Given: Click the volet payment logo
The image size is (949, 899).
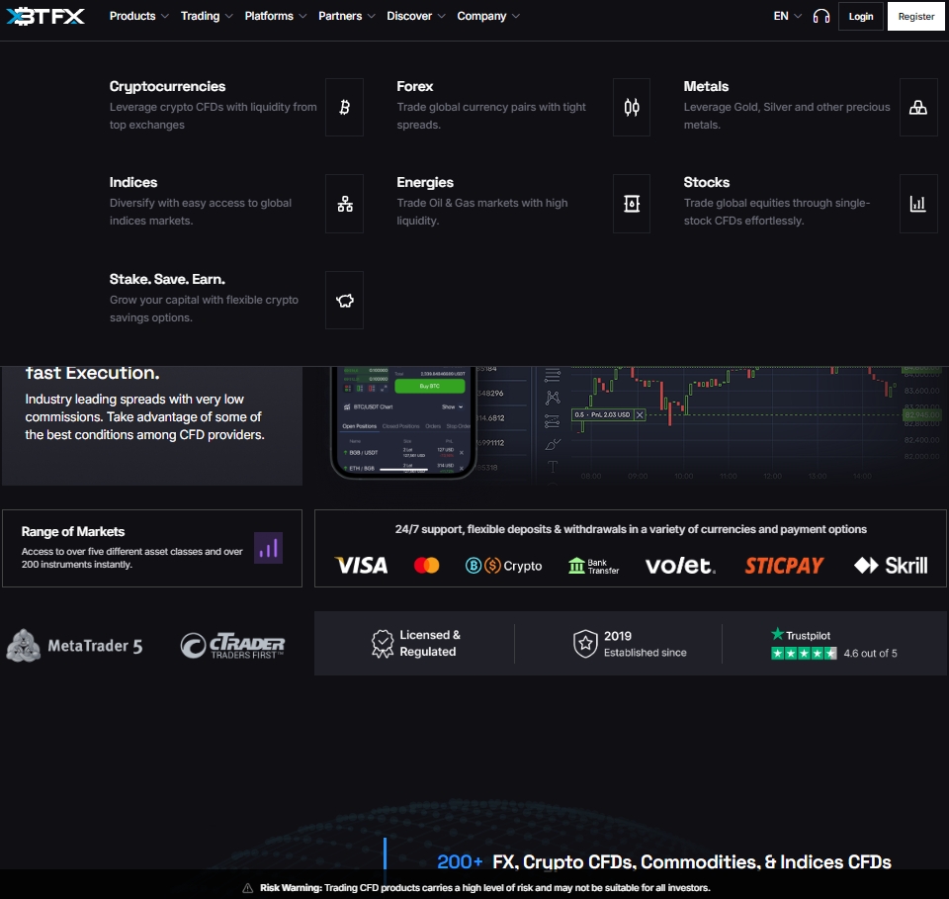Looking at the screenshot, I should (x=680, y=566).
